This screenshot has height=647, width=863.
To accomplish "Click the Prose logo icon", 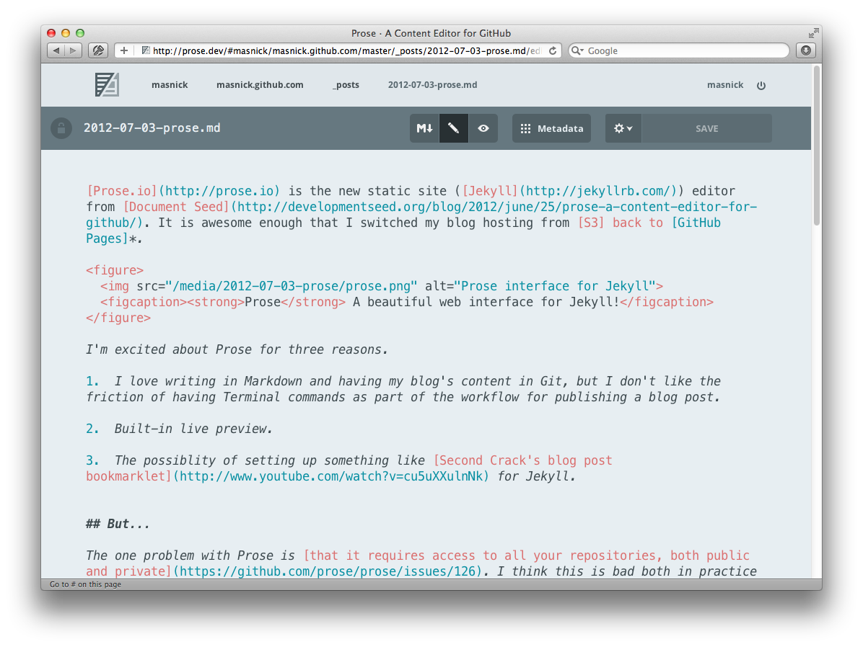I will (x=107, y=84).
